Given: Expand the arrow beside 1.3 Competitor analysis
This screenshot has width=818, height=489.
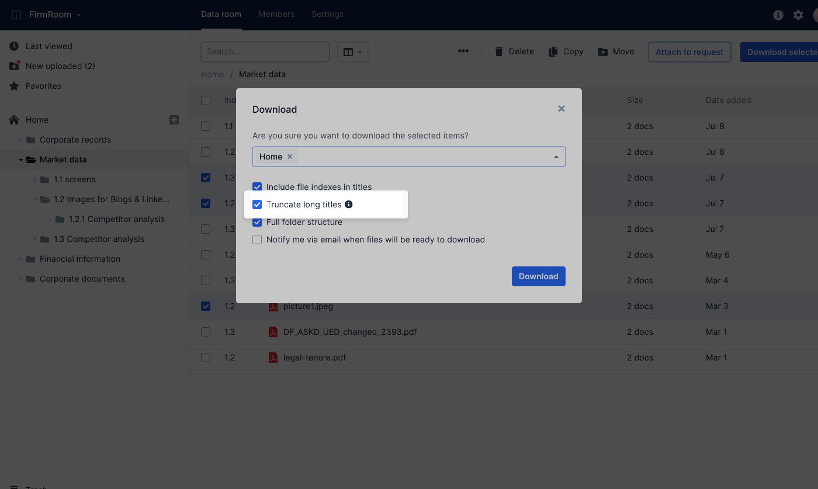Looking at the screenshot, I should pyautogui.click(x=35, y=239).
